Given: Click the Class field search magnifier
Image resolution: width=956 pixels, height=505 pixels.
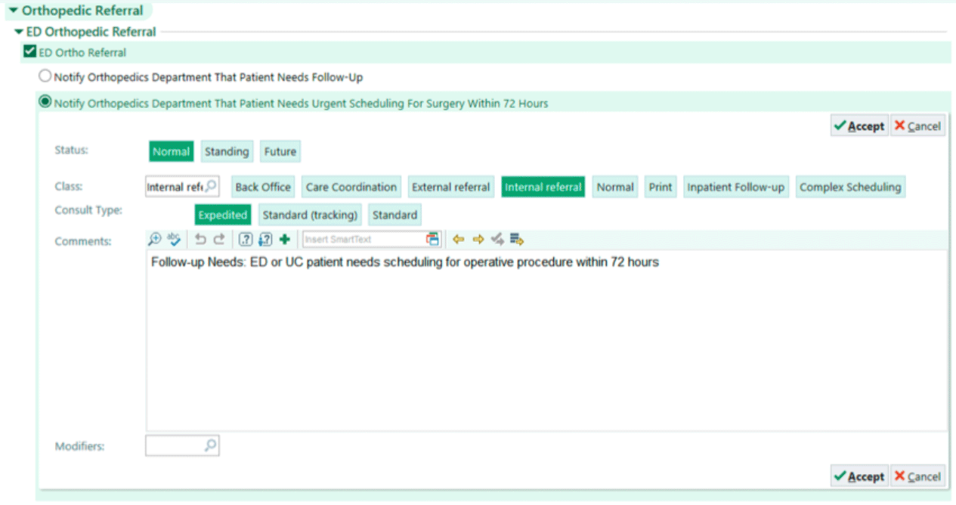Looking at the screenshot, I should (211, 186).
